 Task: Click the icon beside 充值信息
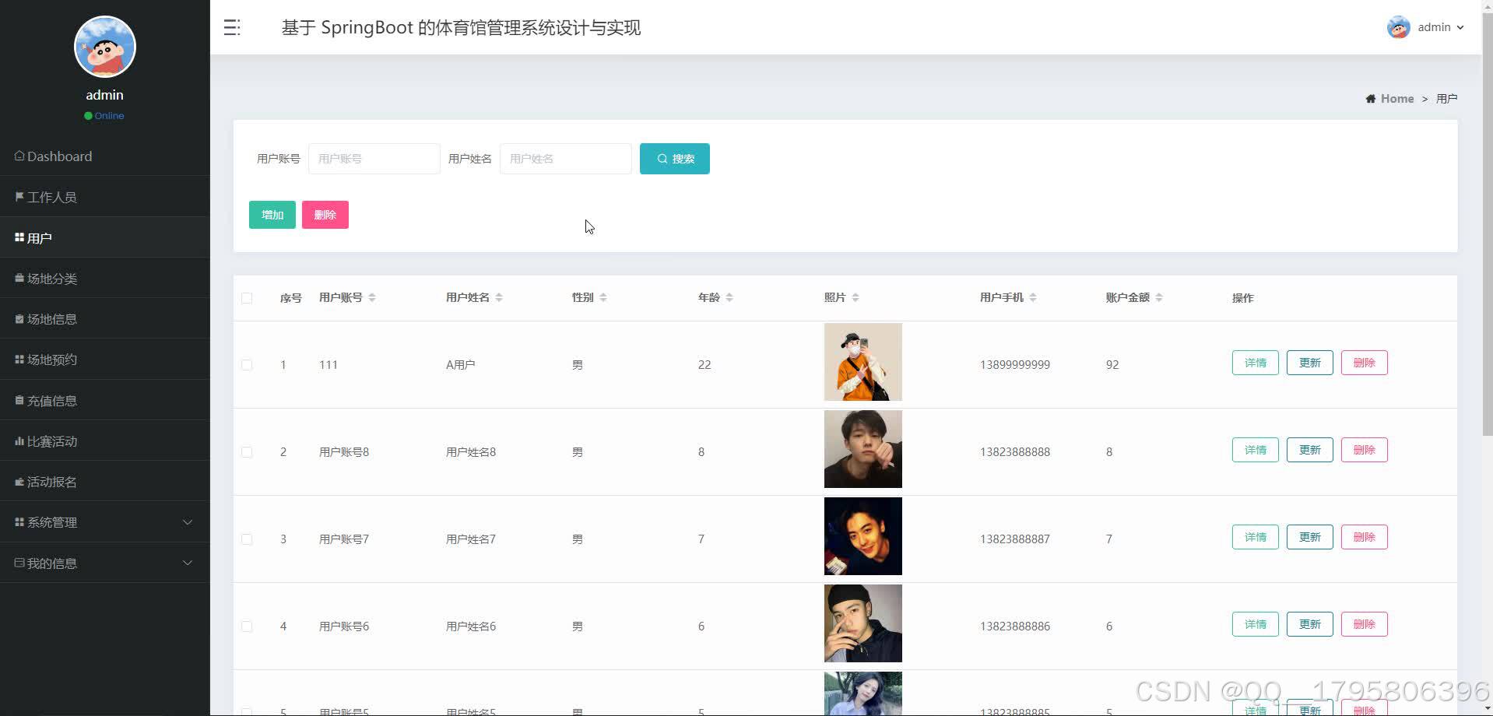click(19, 400)
